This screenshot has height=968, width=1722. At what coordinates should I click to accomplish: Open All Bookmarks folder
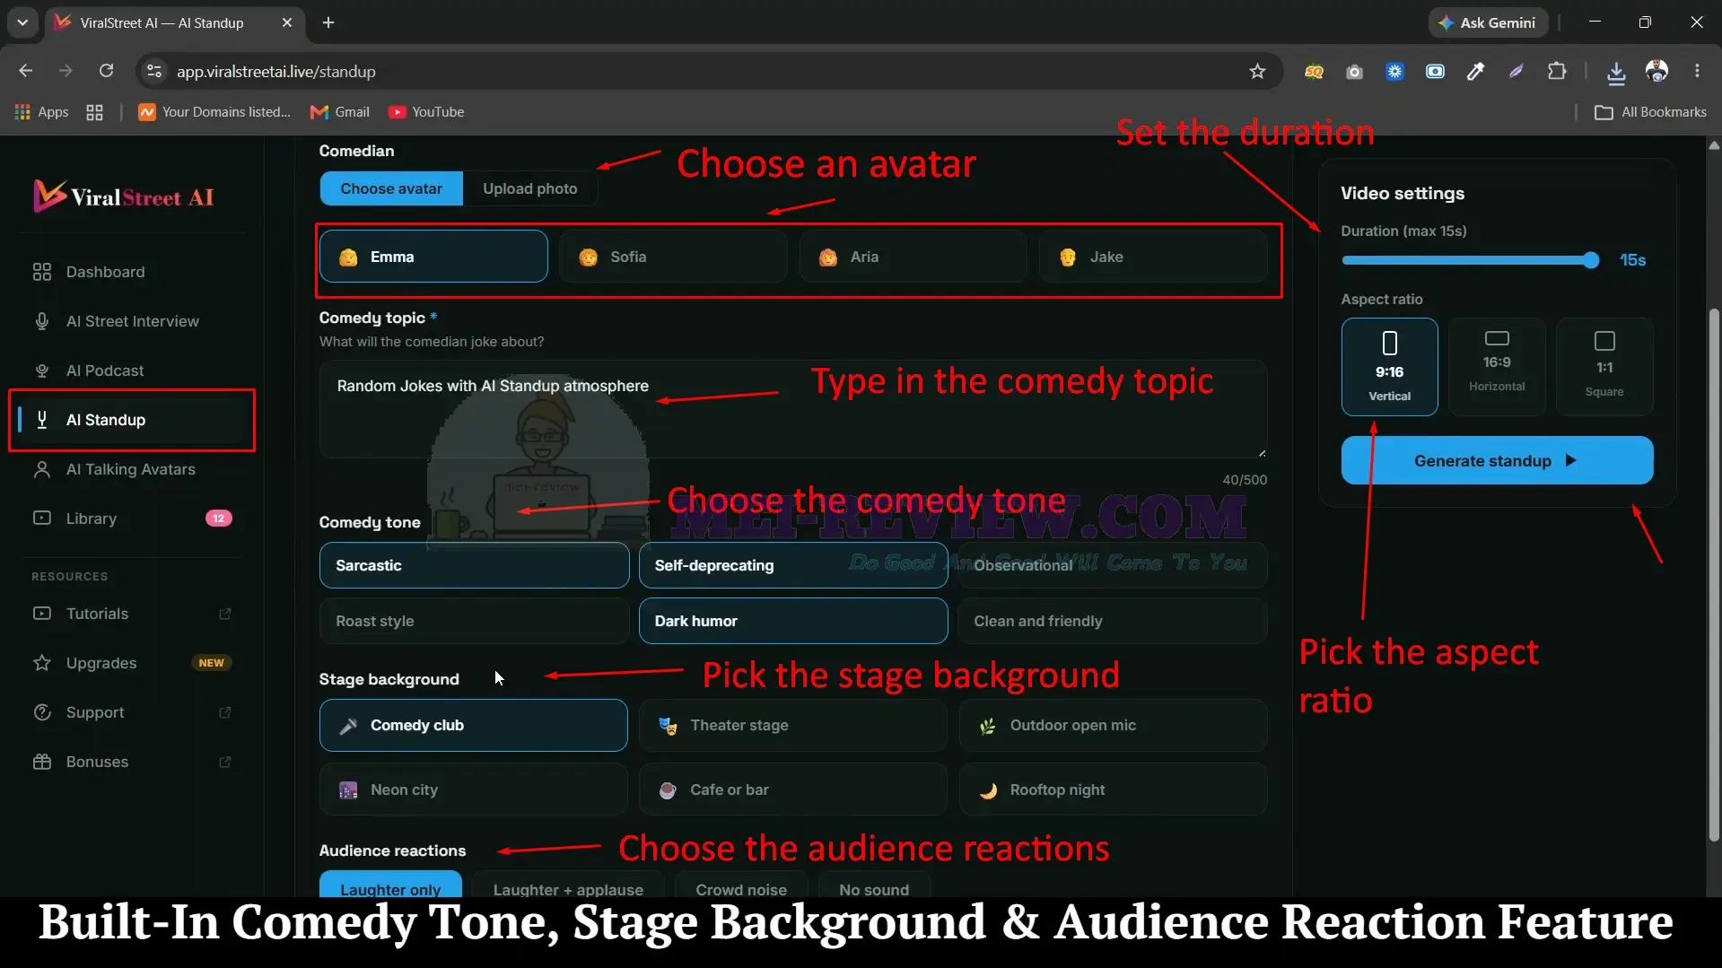[1650, 112]
